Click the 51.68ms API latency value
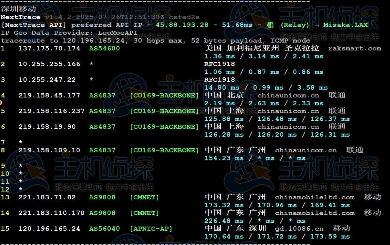This screenshot has height=245, width=390. pyautogui.click(x=237, y=25)
